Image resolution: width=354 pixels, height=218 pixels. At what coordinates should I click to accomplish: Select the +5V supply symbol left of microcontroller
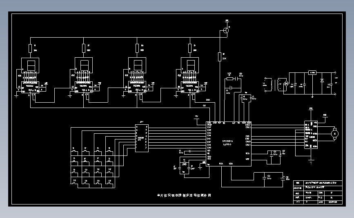point(197,117)
